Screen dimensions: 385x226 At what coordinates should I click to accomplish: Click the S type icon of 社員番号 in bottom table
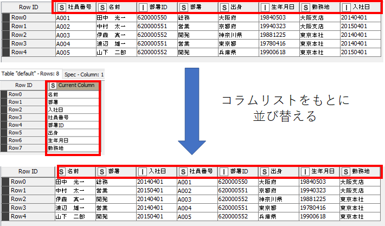click(183, 171)
